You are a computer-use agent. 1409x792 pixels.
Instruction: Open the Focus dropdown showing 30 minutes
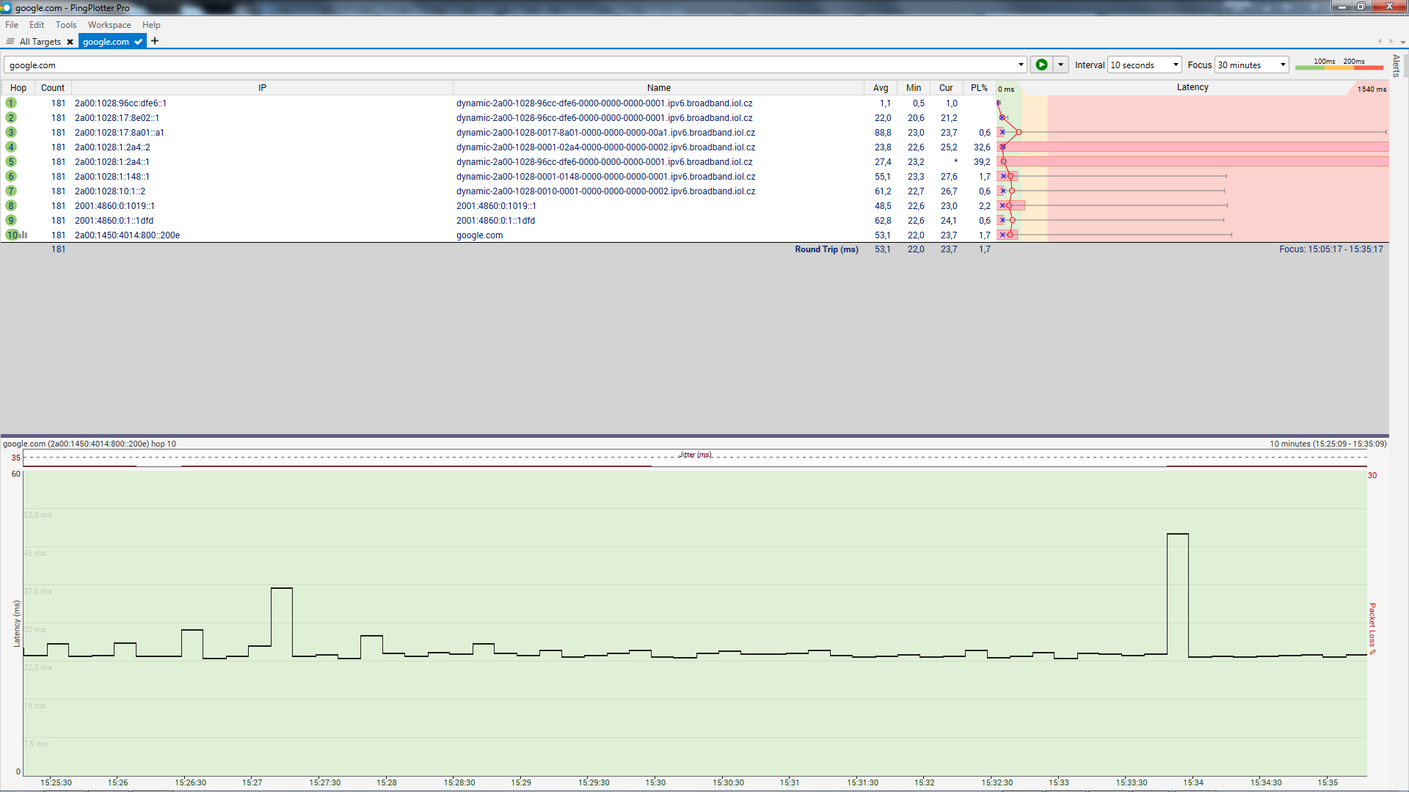point(1251,65)
